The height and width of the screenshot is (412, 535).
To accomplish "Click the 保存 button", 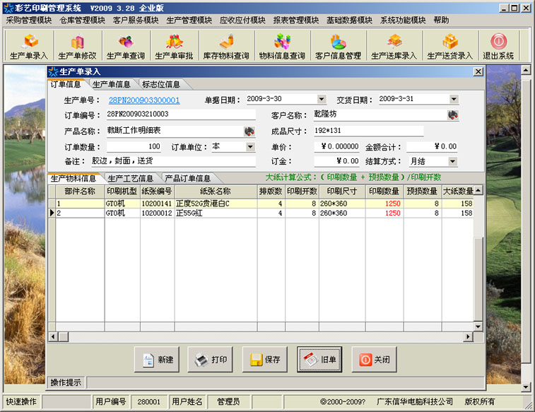I will (x=266, y=359).
